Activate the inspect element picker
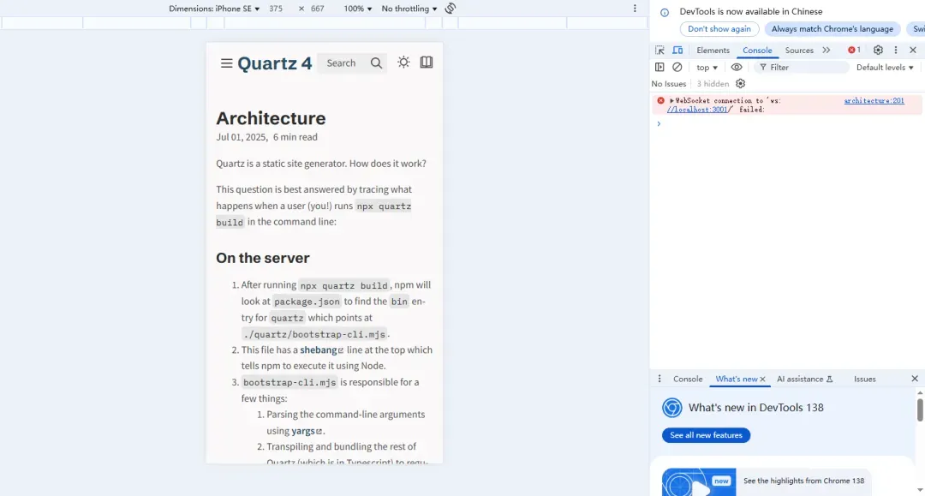This screenshot has width=925, height=496. tap(659, 51)
